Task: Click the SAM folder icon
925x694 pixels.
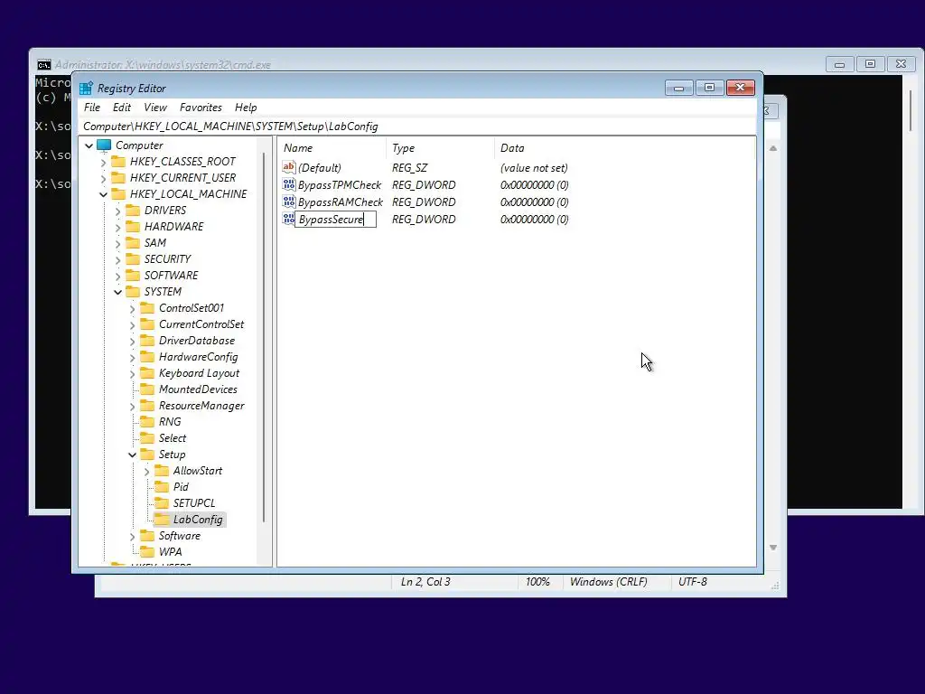Action: (134, 242)
